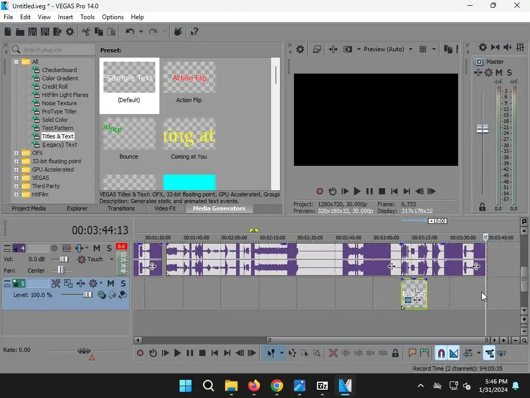This screenshot has height=398, width=530.
Task: Open project Properties gear in main toolbar
Action: (70, 32)
